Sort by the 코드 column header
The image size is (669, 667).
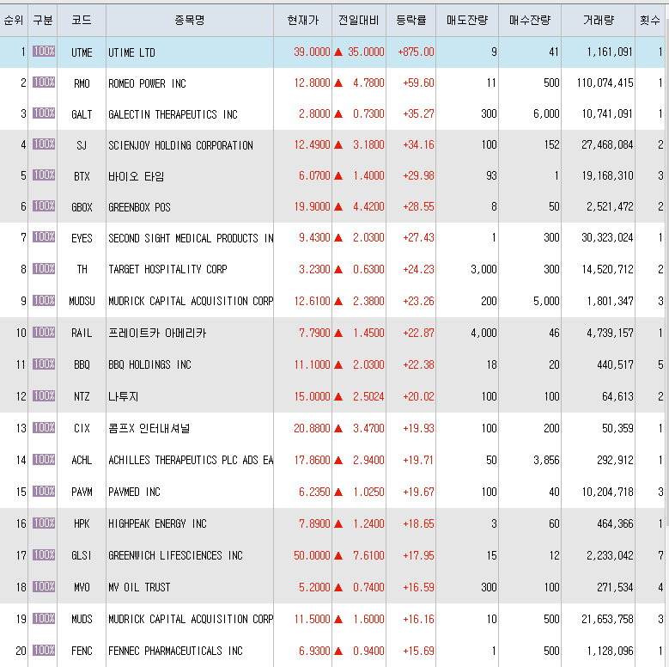tap(82, 20)
